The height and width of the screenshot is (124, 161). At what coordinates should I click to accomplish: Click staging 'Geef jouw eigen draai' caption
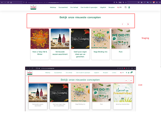point(80,54)
